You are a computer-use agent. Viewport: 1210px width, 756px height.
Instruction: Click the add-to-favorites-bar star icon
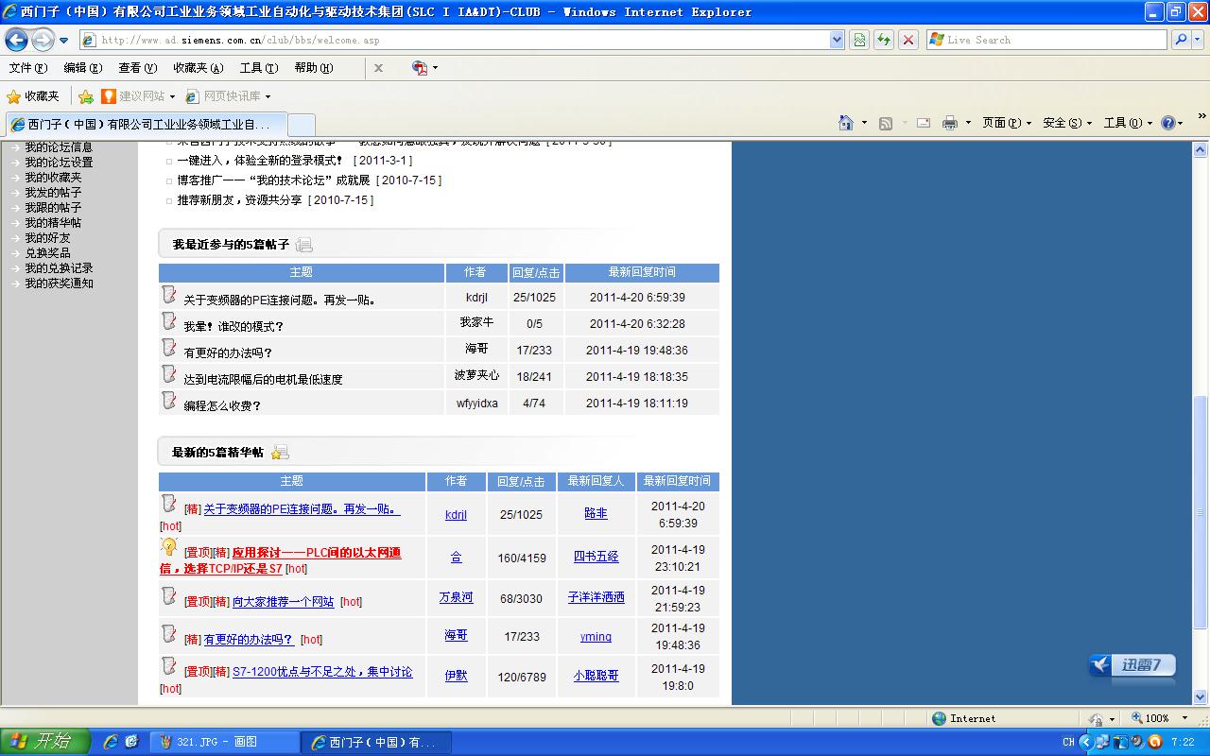(86, 96)
